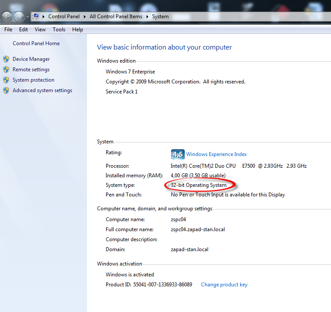Click the domain value zapad-stan.local

[190, 249]
